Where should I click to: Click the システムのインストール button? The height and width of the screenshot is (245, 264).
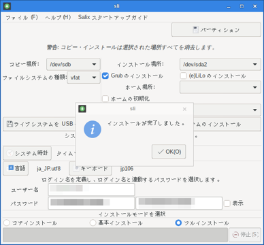click(x=227, y=124)
